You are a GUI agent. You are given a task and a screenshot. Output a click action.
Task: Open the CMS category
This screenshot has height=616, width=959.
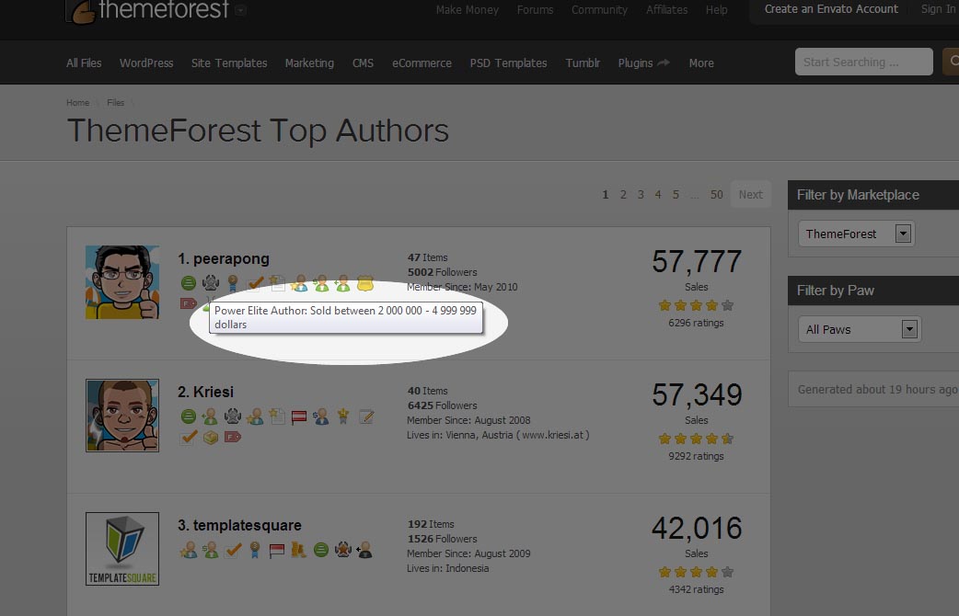(363, 63)
